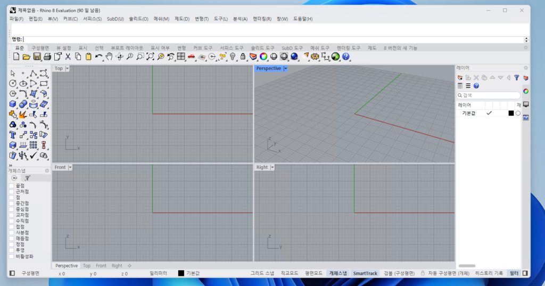Click the new layer icon in layer panel
The image size is (545, 286).
click(460, 77)
